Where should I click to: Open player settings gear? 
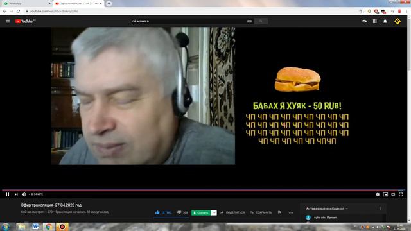(378, 194)
